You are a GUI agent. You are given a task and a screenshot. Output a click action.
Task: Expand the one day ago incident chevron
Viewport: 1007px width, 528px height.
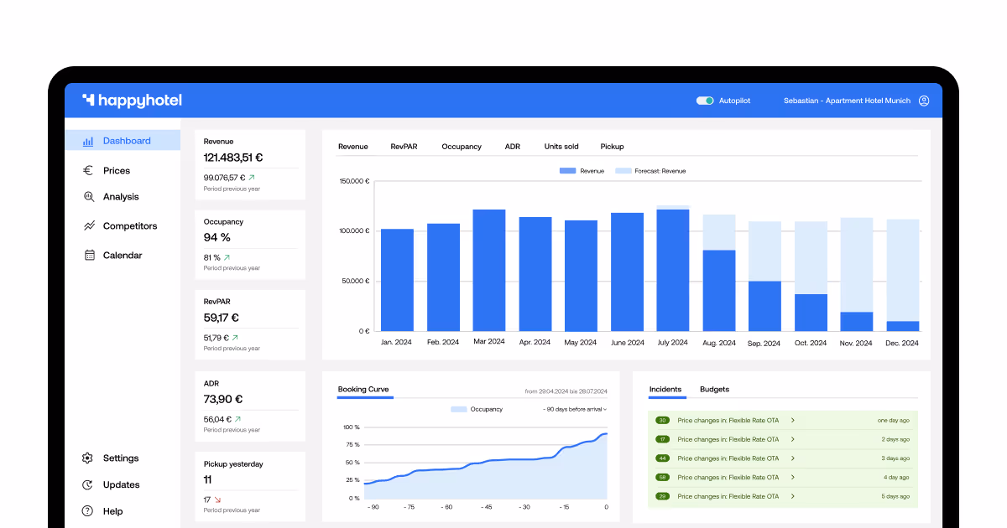793,420
